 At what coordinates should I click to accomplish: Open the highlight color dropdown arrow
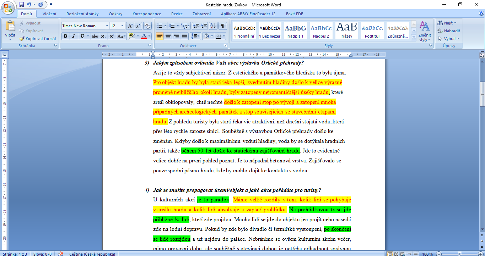pos(138,36)
